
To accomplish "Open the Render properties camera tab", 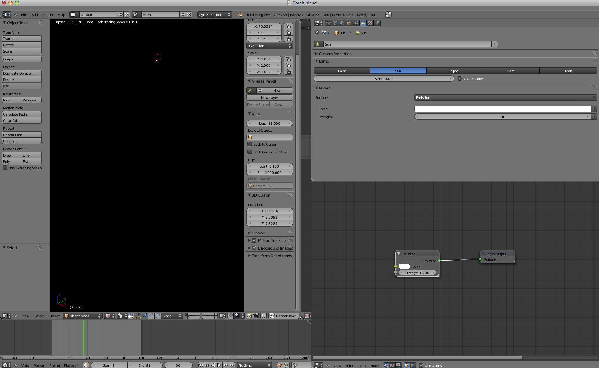I will pyautogui.click(x=329, y=23).
